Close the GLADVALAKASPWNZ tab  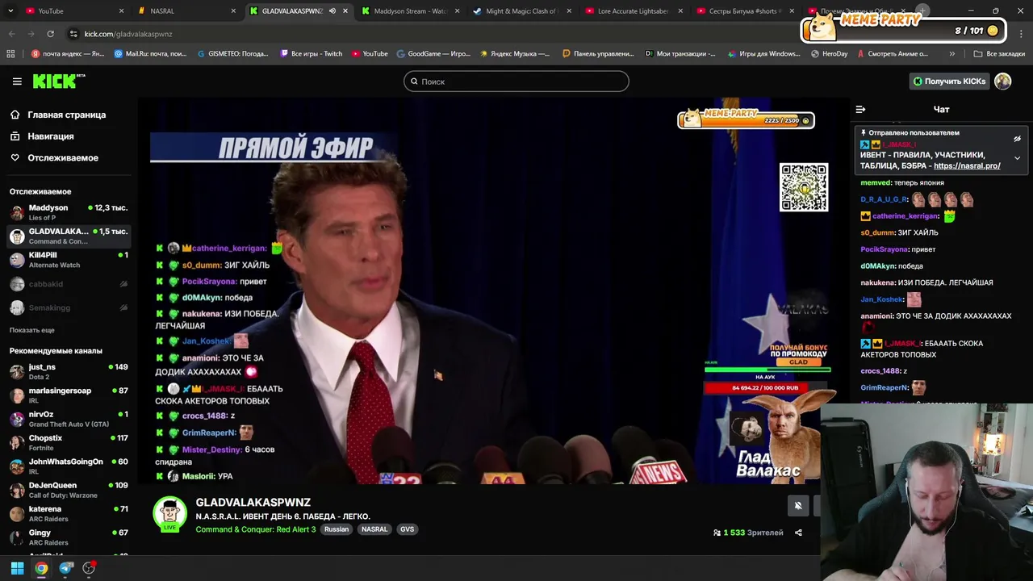[x=345, y=11]
